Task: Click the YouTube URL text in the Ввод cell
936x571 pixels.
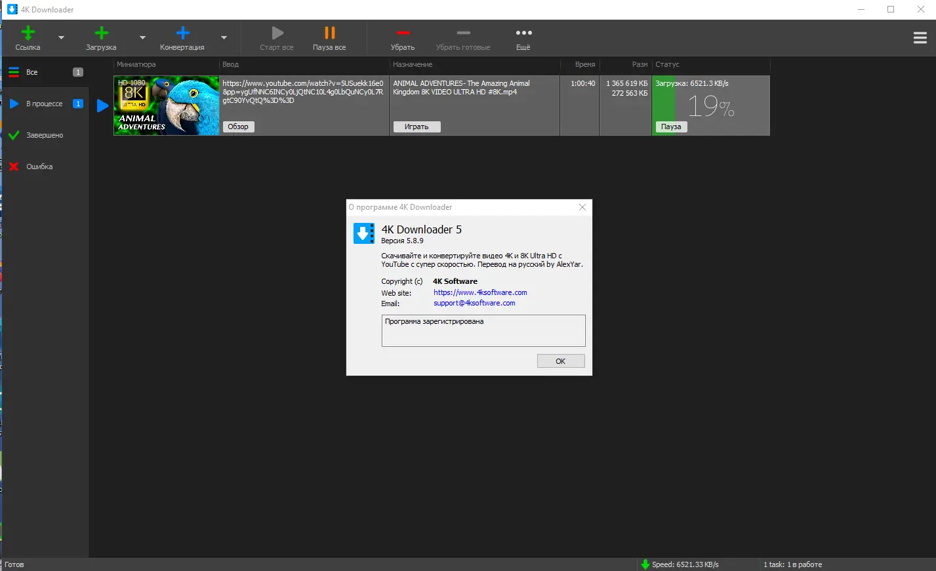Action: point(303,92)
